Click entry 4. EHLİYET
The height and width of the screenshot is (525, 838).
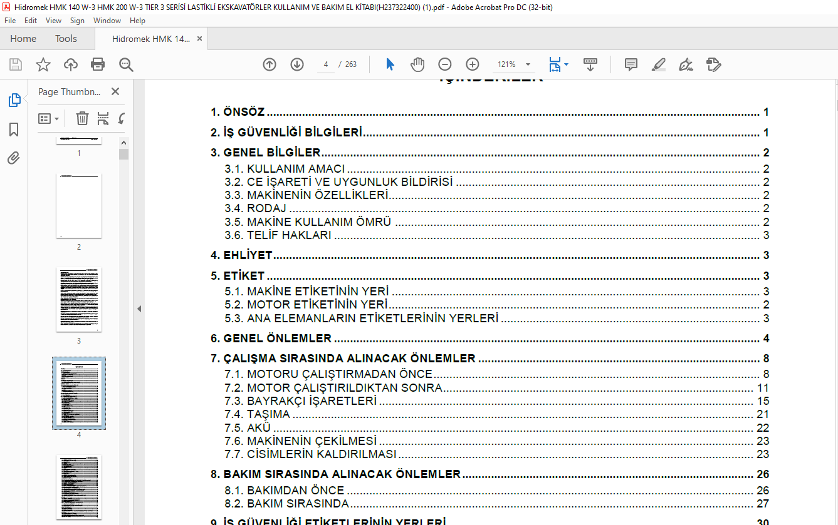[x=490, y=255]
